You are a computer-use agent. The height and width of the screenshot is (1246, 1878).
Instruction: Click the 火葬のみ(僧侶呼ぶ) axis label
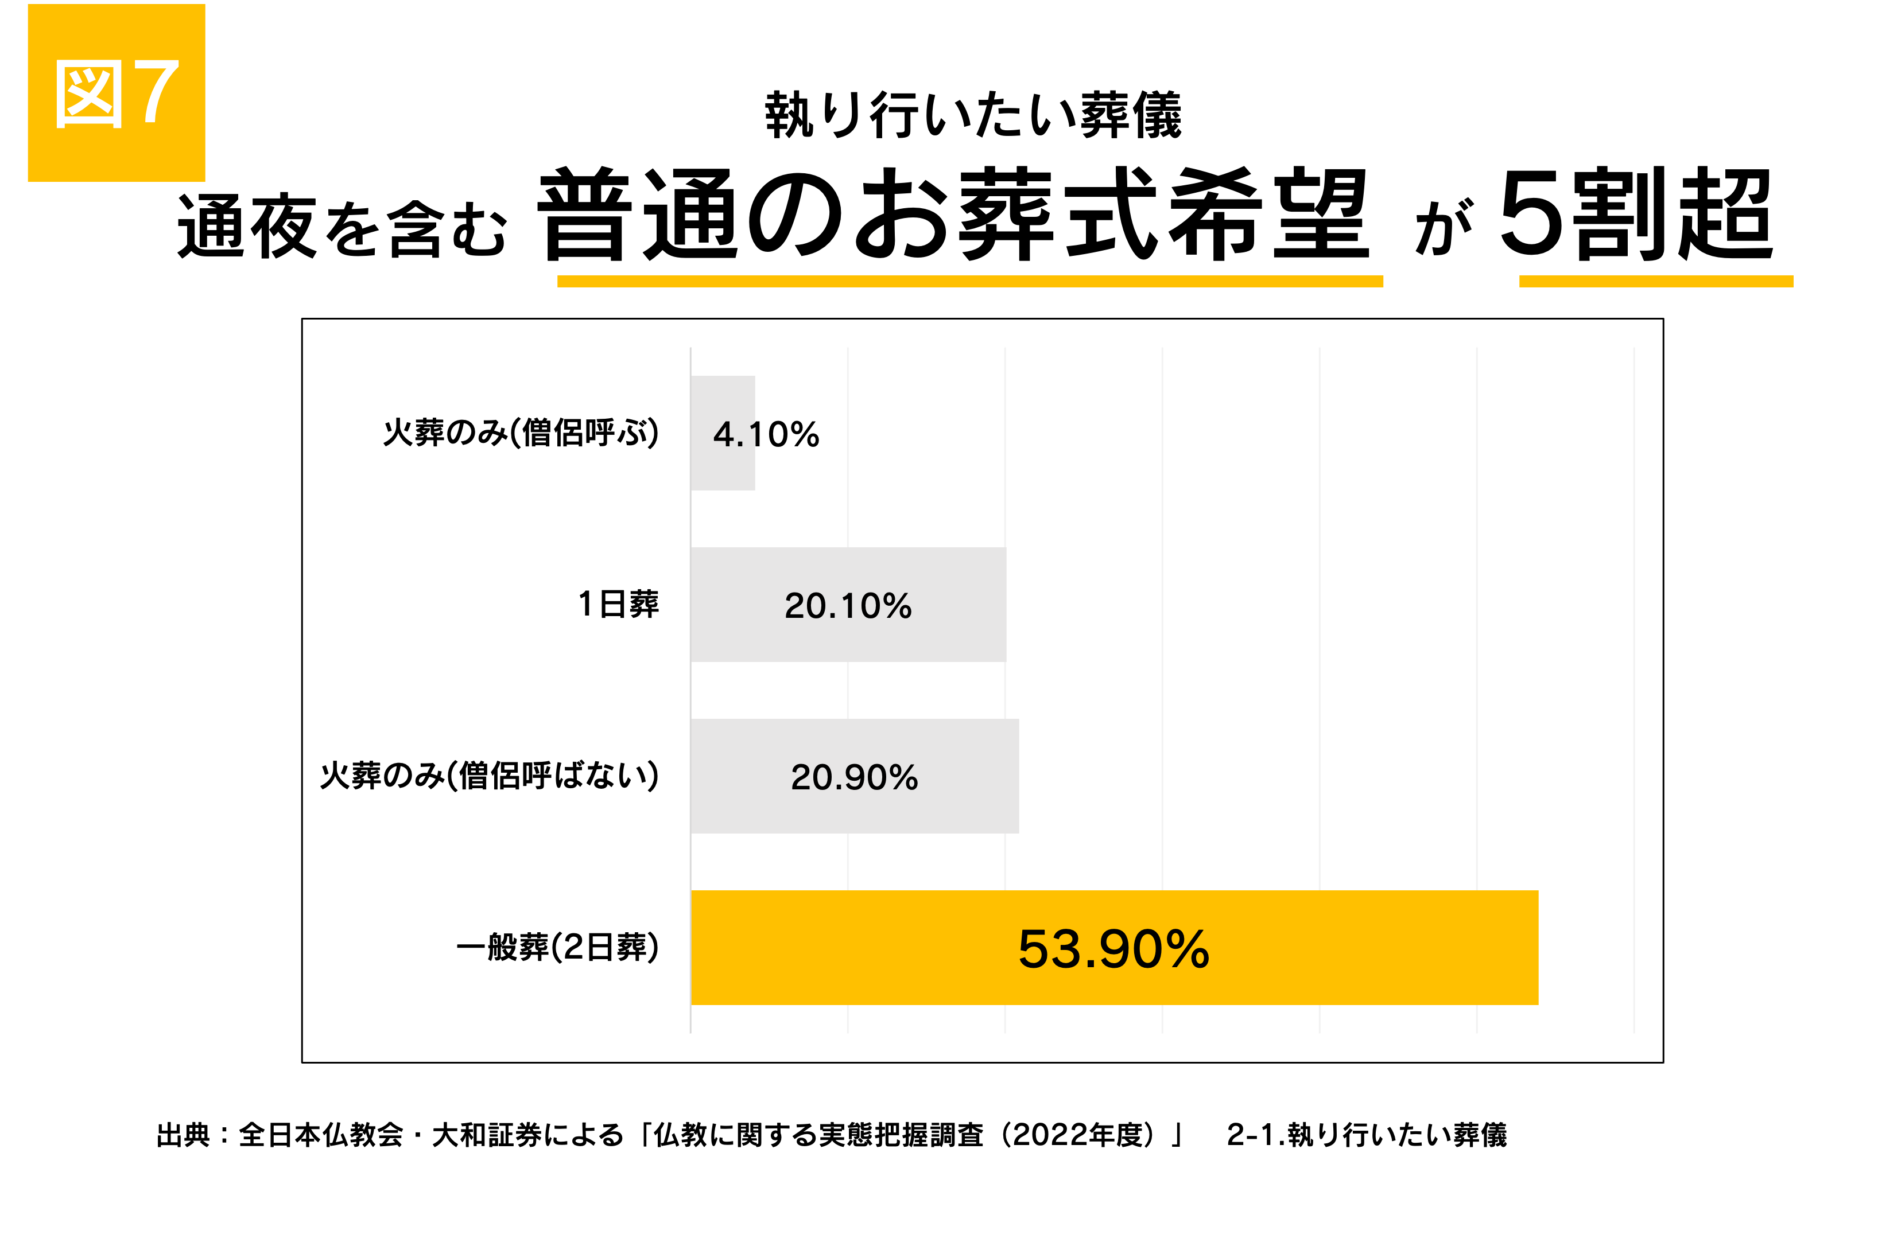(x=521, y=433)
